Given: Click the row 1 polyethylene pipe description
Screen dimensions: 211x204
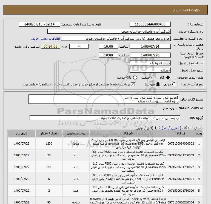Looking at the screenshot, I should (128, 143).
